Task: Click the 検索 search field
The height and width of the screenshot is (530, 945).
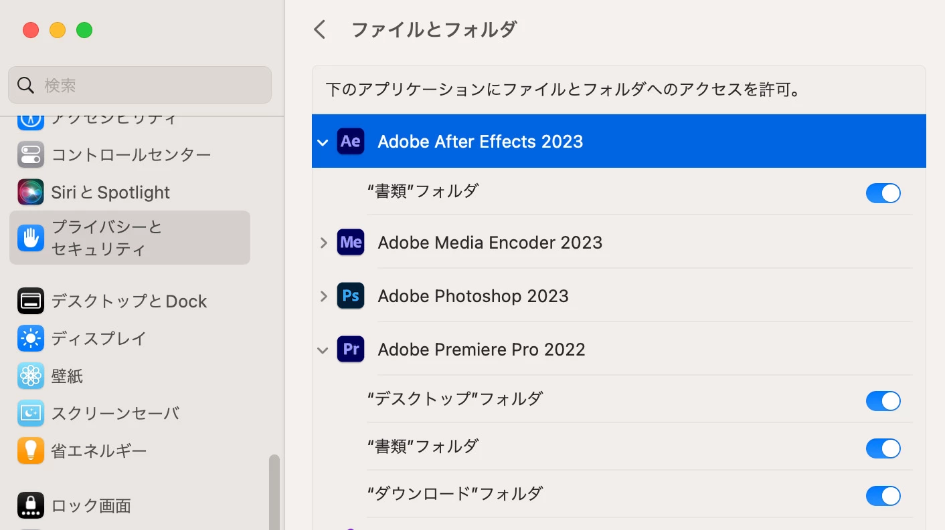Action: (x=140, y=85)
